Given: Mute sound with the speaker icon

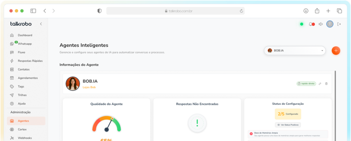Looking at the screenshot, I should pos(320,24).
